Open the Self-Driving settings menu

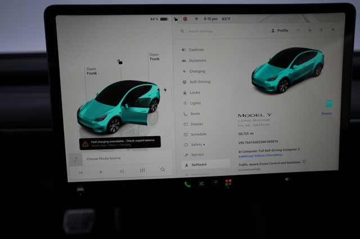coord(196,82)
